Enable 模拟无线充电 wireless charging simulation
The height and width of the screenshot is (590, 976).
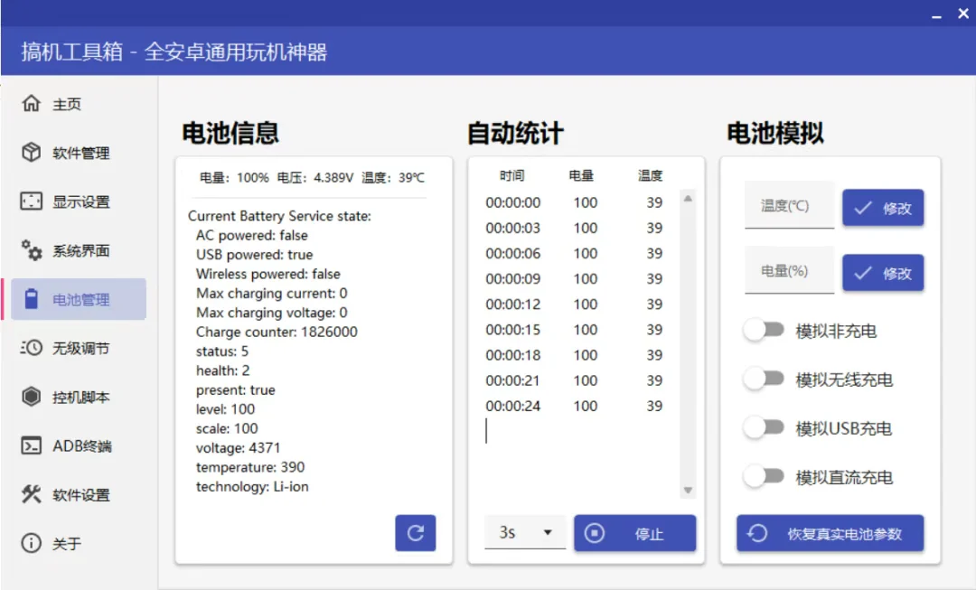point(765,379)
